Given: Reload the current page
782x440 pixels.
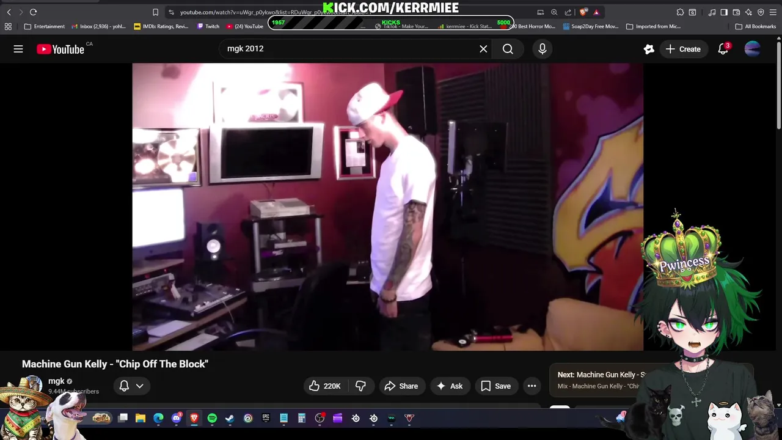Looking at the screenshot, I should click(x=34, y=12).
